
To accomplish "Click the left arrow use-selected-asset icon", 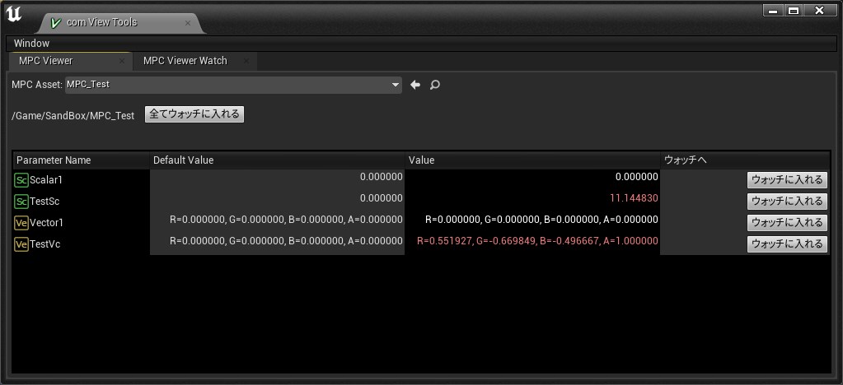I will (x=415, y=85).
